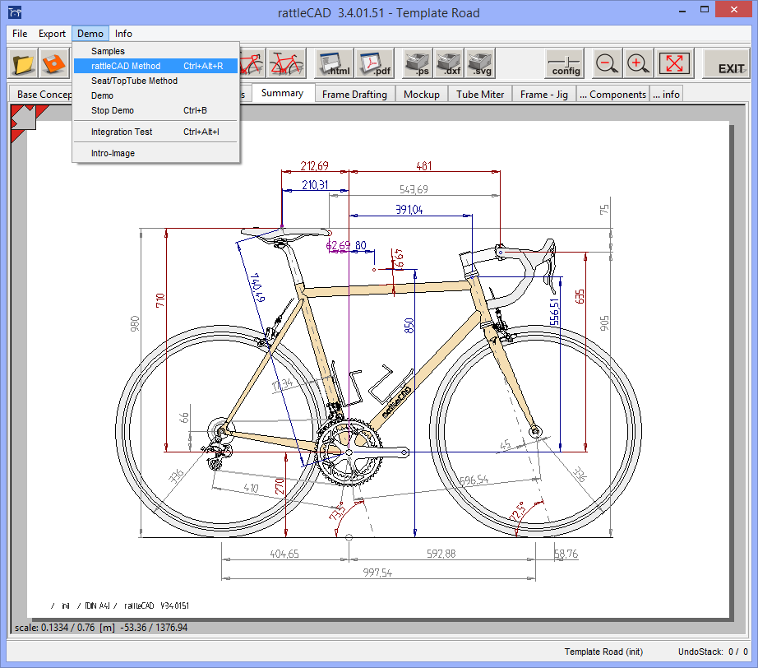Screen dimensions: 758x668
Task: Click the 850 standover height dimension
Action: pyautogui.click(x=409, y=325)
